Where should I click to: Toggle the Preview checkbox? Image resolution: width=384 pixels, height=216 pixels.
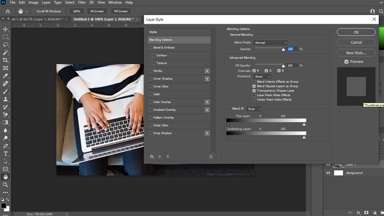point(346,62)
